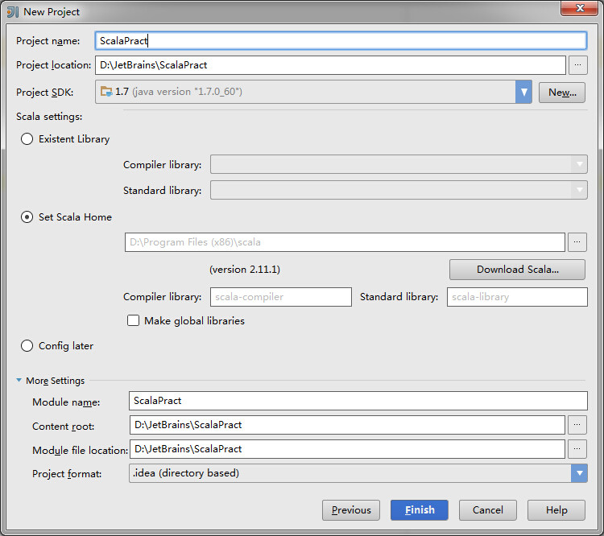
Task: Click the Module file location field
Action: point(347,449)
